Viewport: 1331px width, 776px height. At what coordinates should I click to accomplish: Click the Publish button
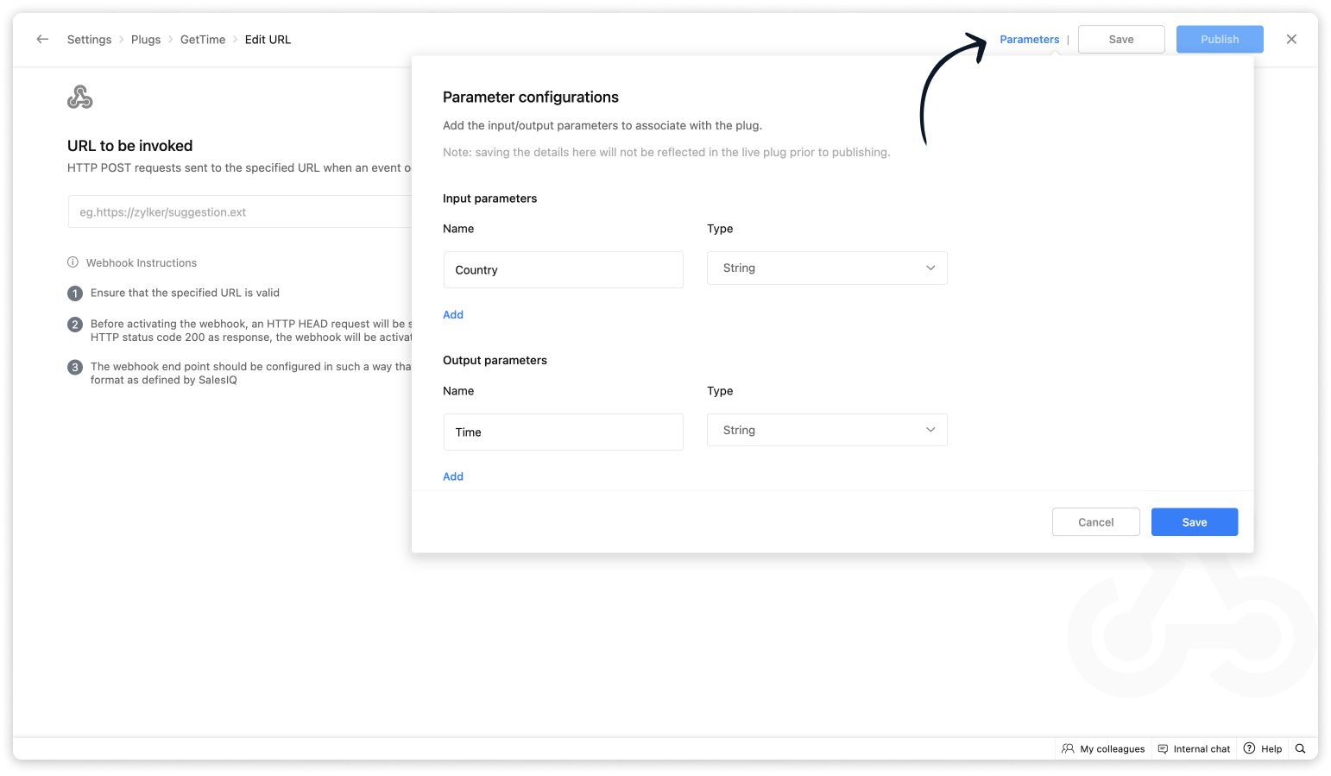1220,40
